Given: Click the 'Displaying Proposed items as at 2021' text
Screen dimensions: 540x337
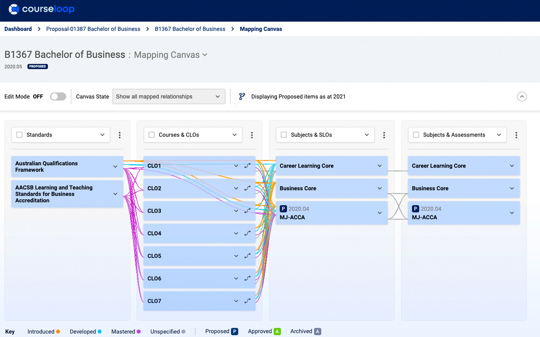Looking at the screenshot, I should (298, 97).
